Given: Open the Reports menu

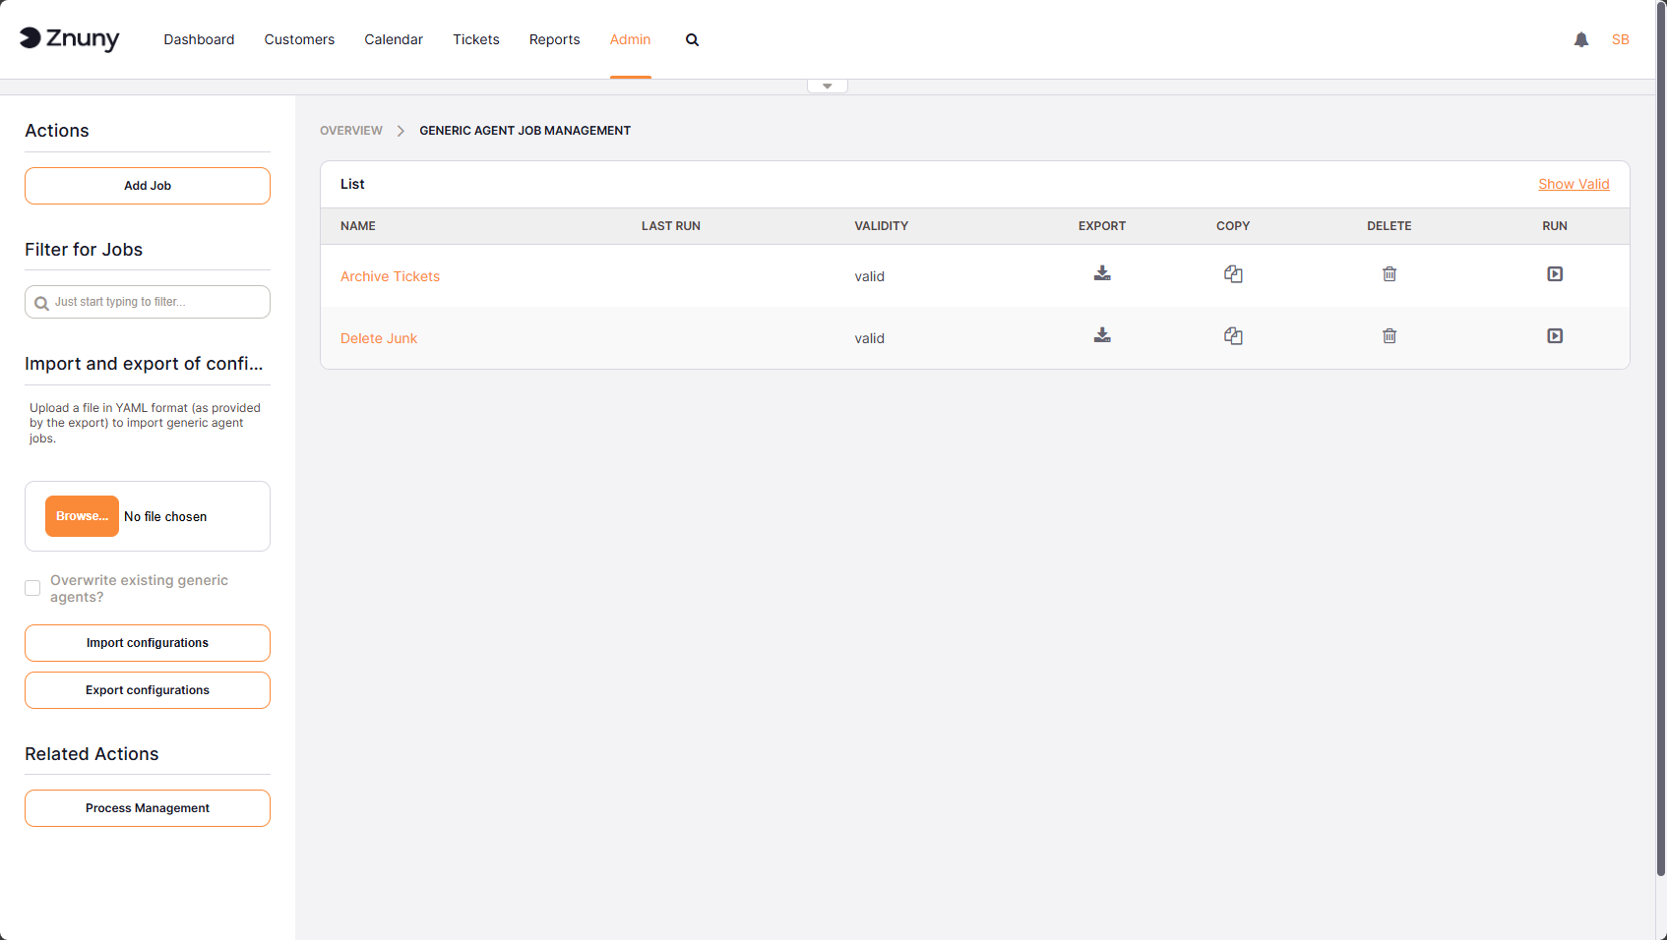Looking at the screenshot, I should tap(554, 39).
